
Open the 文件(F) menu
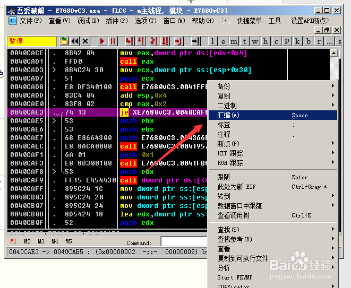[x=31, y=21]
